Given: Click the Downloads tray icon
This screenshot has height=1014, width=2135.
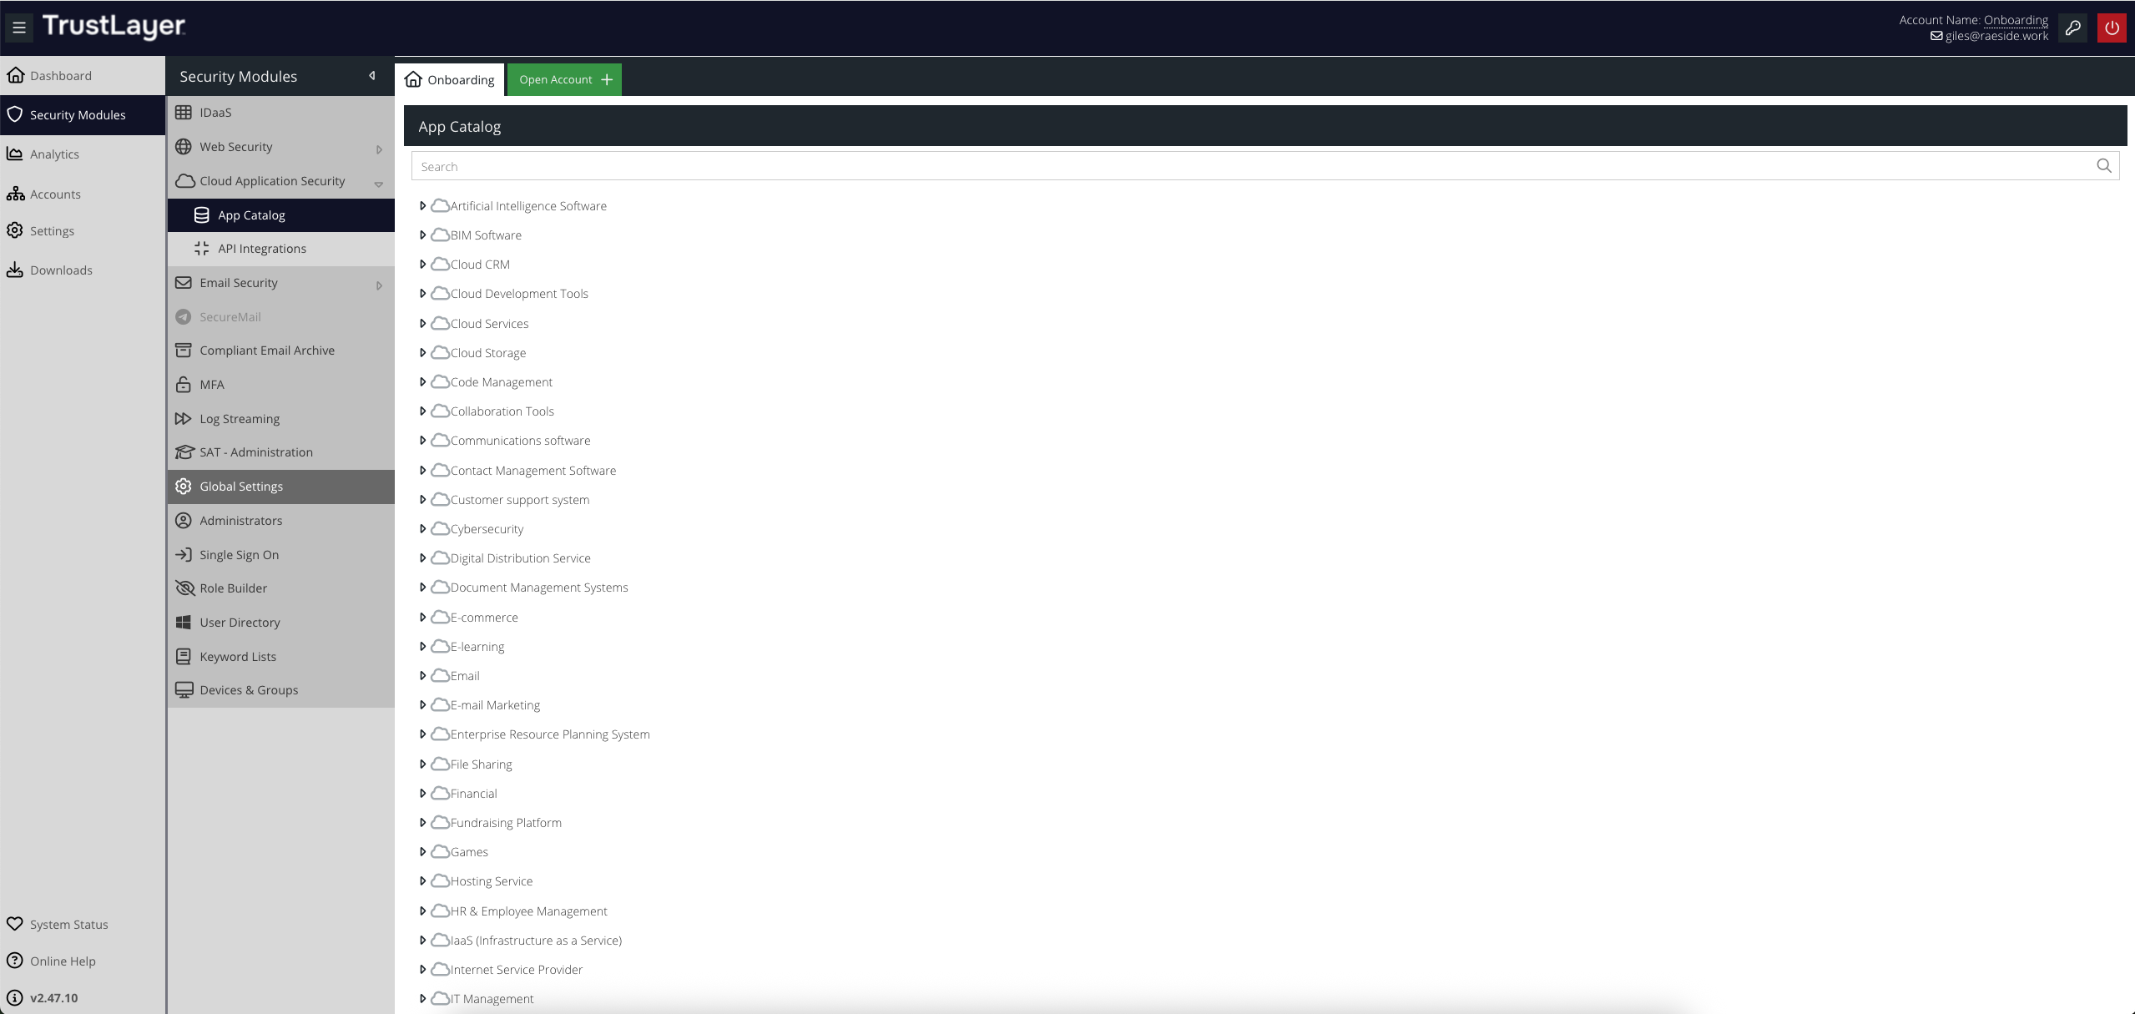Looking at the screenshot, I should click(x=15, y=270).
